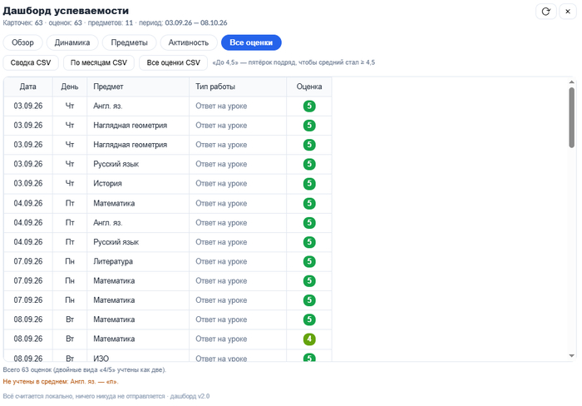Click the scrollbar up arrow

pyautogui.click(x=572, y=82)
